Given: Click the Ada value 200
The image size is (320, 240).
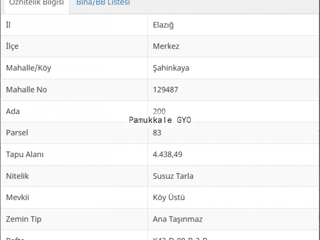Looking at the screenshot, I should (x=159, y=112).
